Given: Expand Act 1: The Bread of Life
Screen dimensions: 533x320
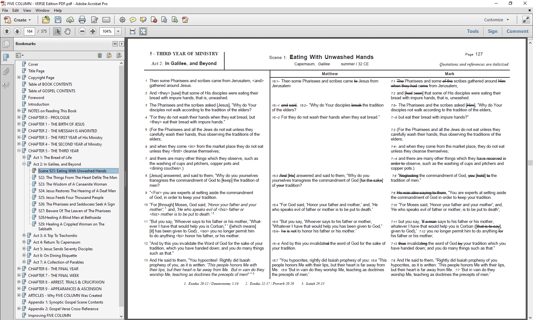Looking at the screenshot, I should point(24,157).
